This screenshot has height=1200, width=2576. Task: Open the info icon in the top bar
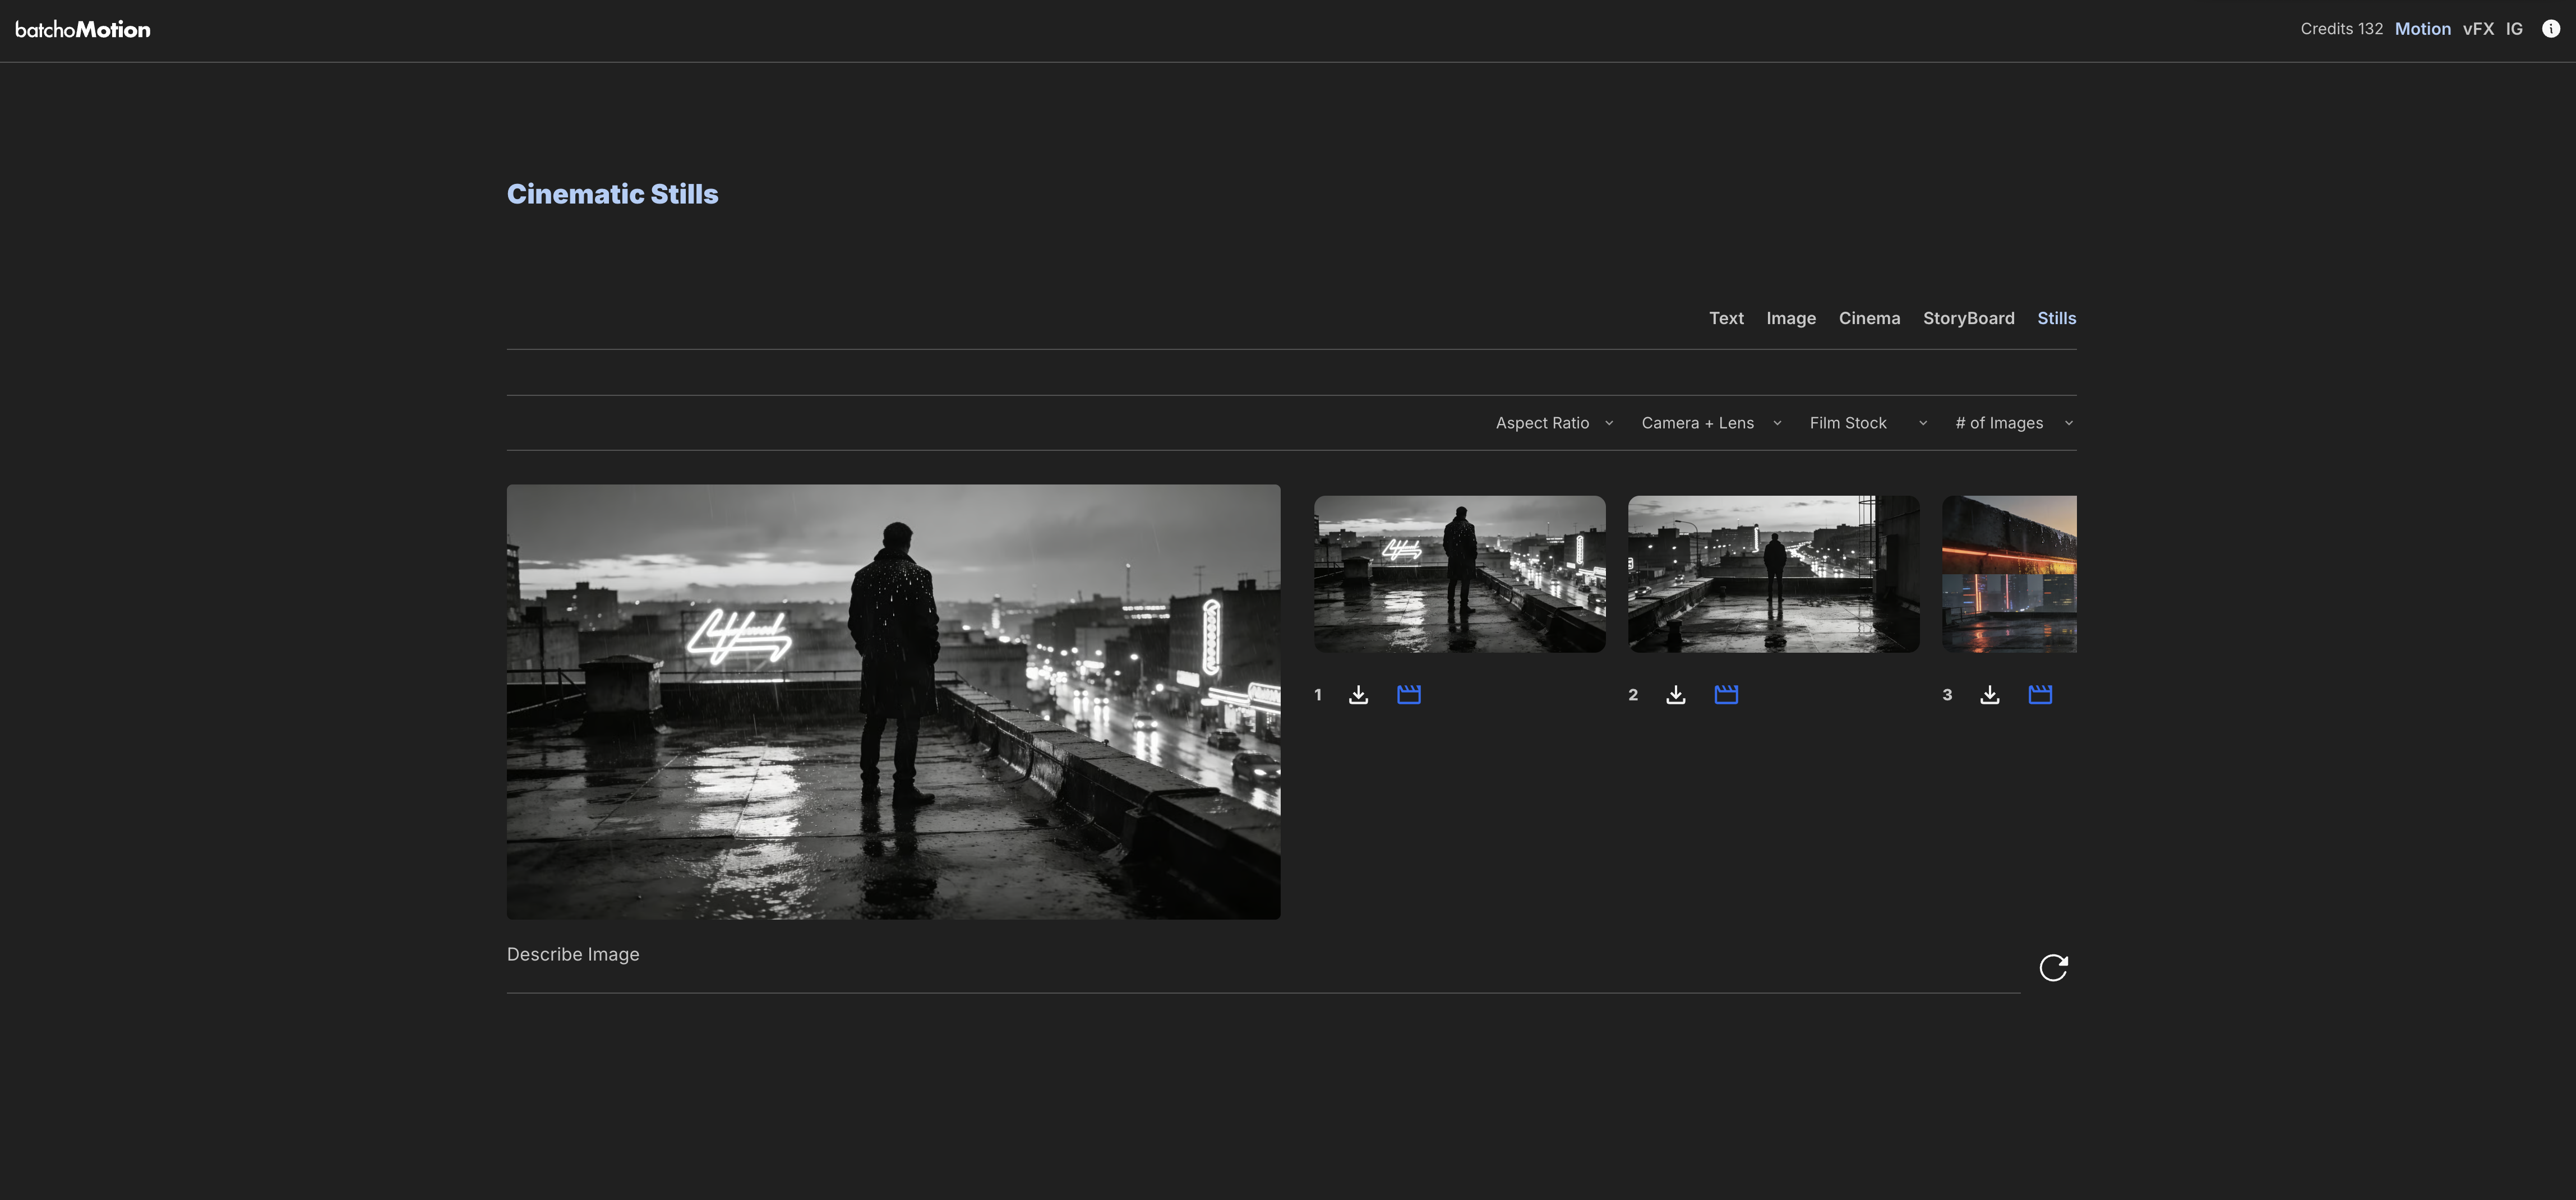2549,28
